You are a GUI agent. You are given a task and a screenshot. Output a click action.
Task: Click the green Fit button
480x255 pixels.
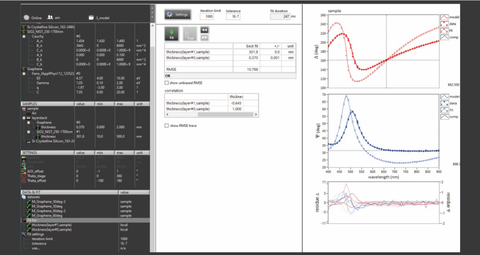coord(172,34)
